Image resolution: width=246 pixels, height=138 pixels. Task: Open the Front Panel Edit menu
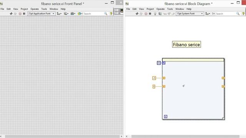point(8,9)
